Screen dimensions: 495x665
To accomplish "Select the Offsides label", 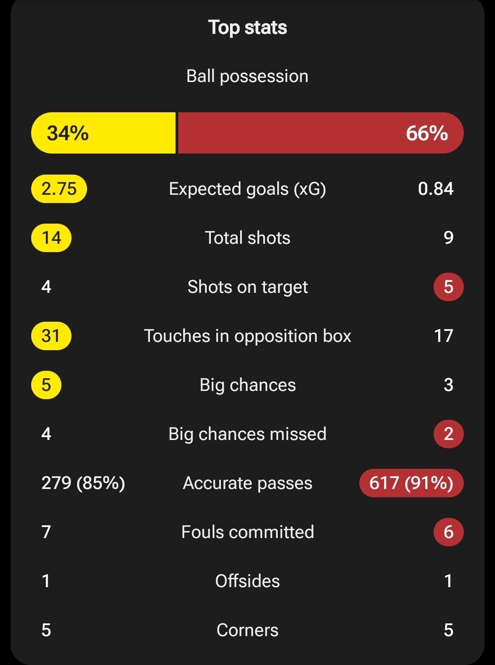I will coord(247,581).
